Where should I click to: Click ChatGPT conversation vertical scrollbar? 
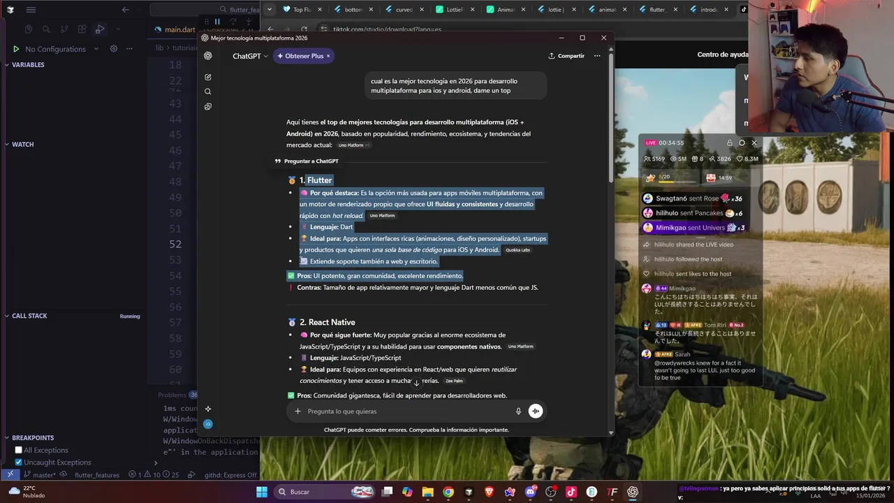pos(611,119)
